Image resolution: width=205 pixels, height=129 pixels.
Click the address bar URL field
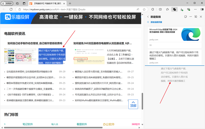coord(77,9)
